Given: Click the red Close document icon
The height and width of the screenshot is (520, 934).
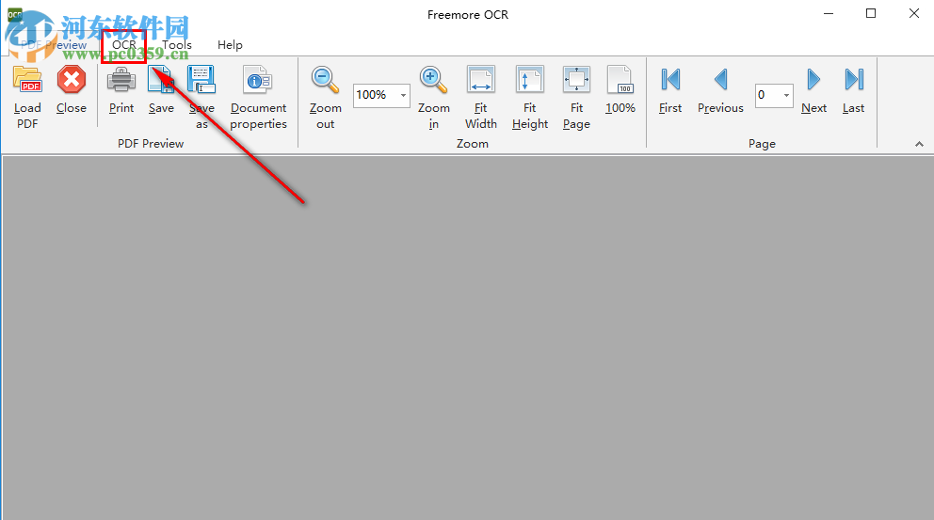Looking at the screenshot, I should pos(72,80).
